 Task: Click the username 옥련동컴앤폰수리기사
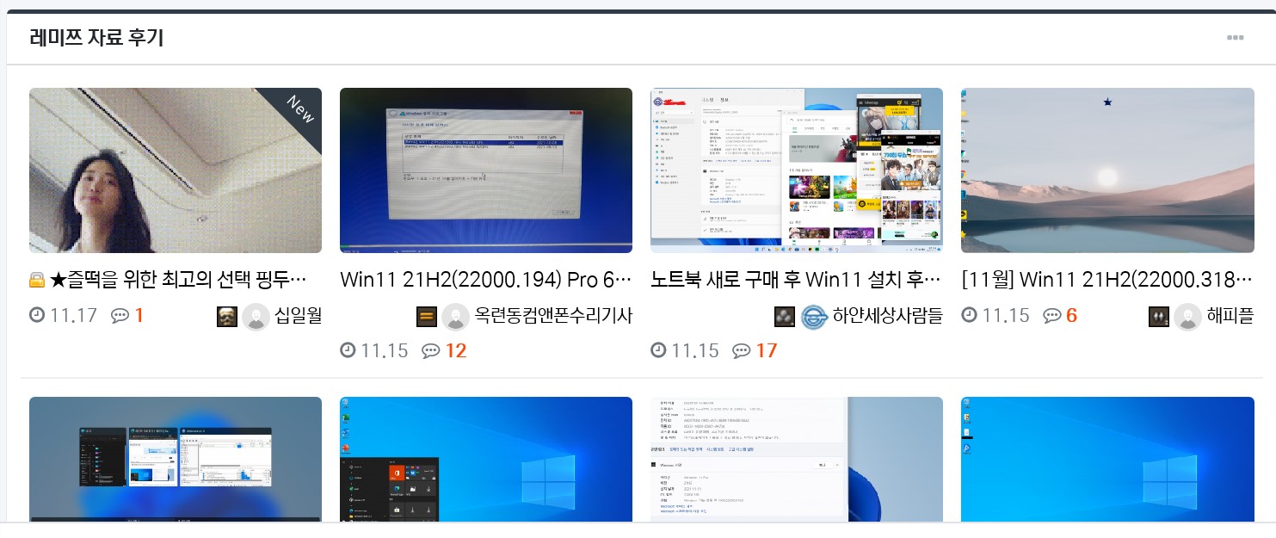(x=553, y=316)
